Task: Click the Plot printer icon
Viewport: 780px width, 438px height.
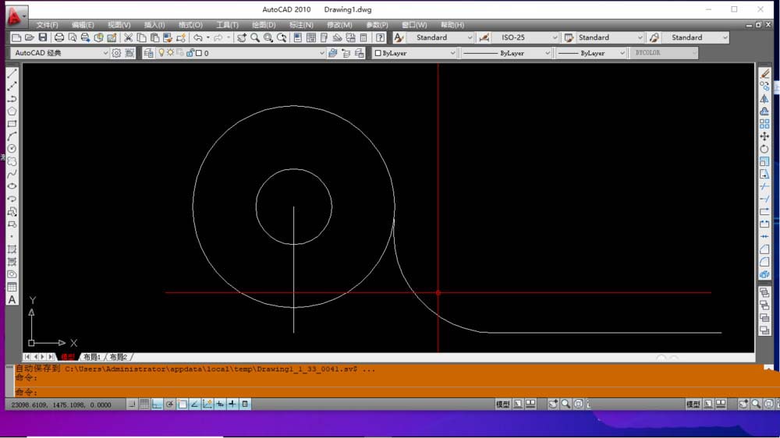Action: pyautogui.click(x=59, y=37)
